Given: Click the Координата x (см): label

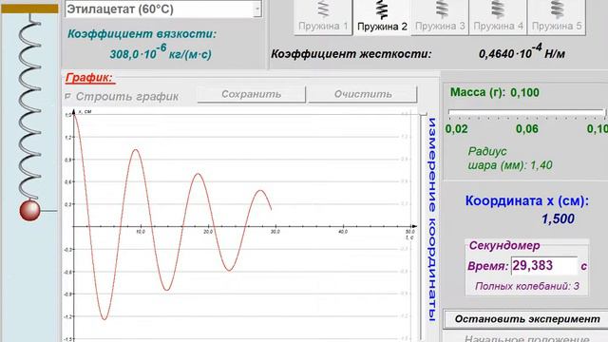Looking at the screenshot, I should 526,200.
